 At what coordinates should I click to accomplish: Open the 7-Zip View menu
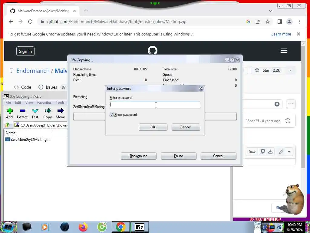(29, 103)
